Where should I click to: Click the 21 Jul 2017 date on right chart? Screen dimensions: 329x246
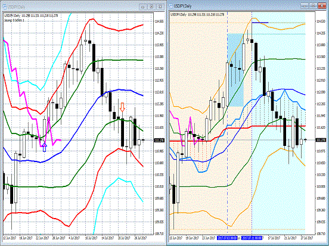(x=291, y=238)
